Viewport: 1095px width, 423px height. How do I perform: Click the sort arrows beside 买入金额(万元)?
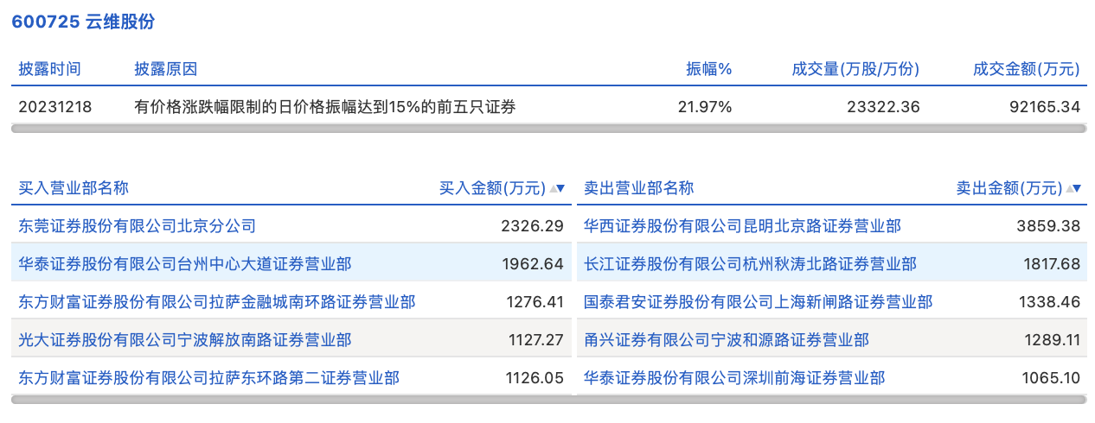557,188
